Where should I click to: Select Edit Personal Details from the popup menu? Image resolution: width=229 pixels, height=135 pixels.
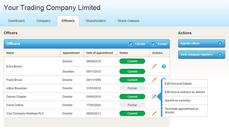point(178,84)
